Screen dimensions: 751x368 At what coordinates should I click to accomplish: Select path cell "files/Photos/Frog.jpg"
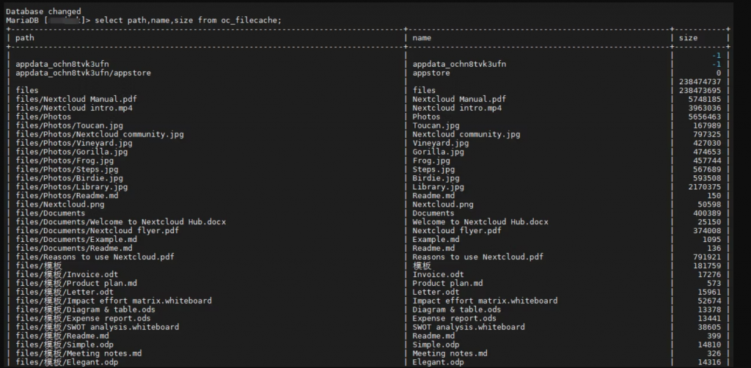point(65,161)
